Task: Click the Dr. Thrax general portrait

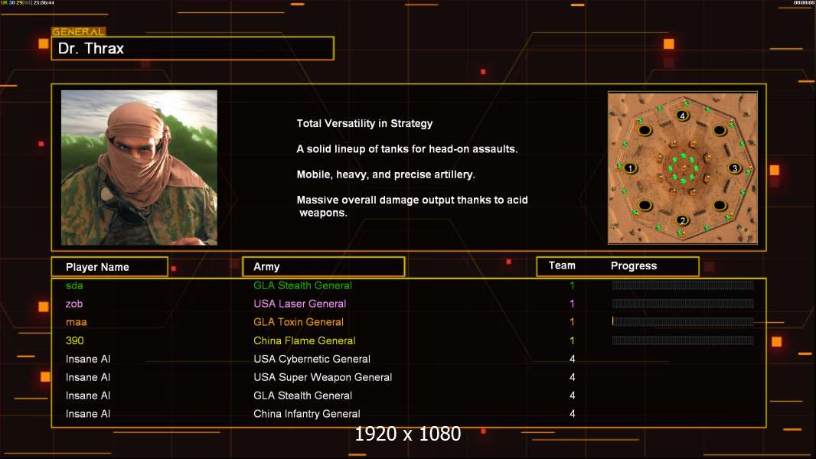Action: (139, 168)
